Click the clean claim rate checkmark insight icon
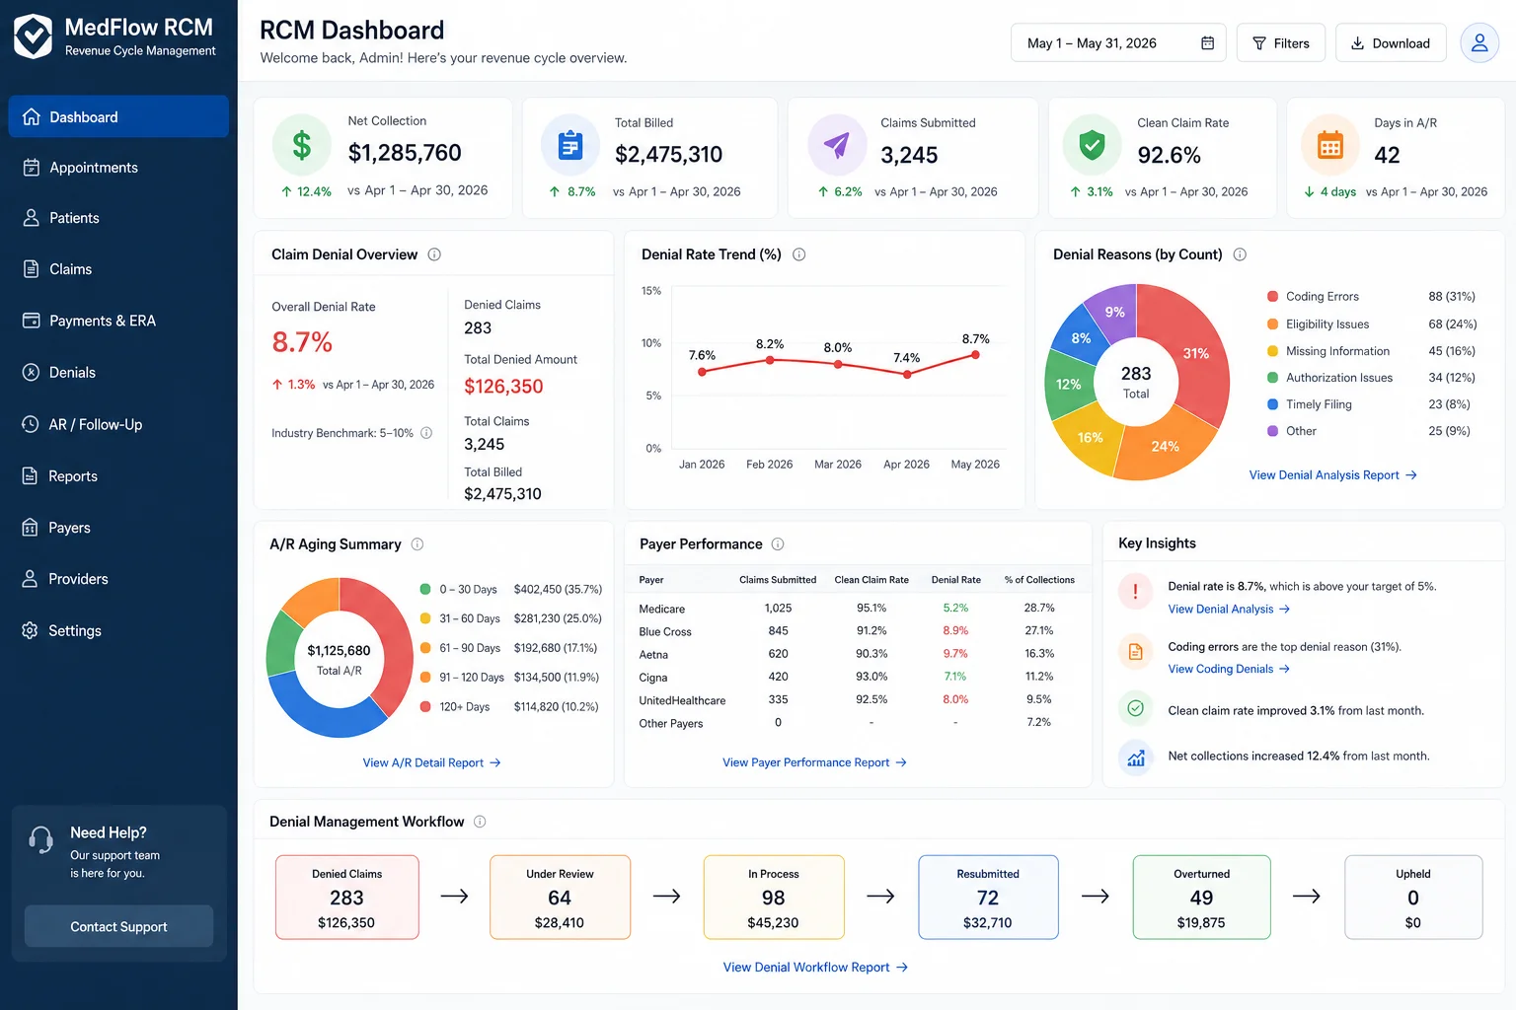Viewport: 1516px width, 1010px height. pyautogui.click(x=1135, y=708)
